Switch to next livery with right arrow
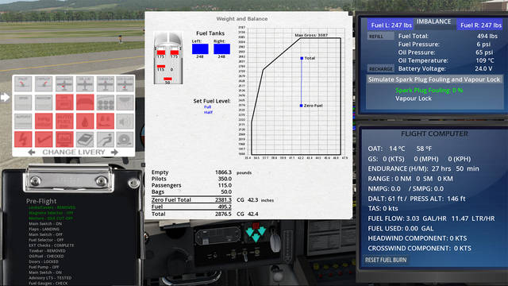This screenshot has width=508, height=286. click(114, 152)
